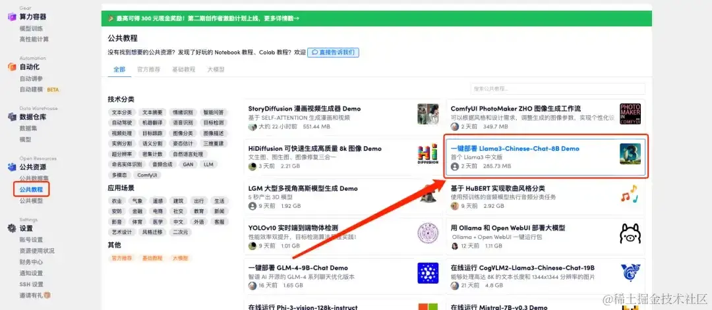Switch to the 全部 tab
This screenshot has width=712, height=310.
tap(119, 70)
